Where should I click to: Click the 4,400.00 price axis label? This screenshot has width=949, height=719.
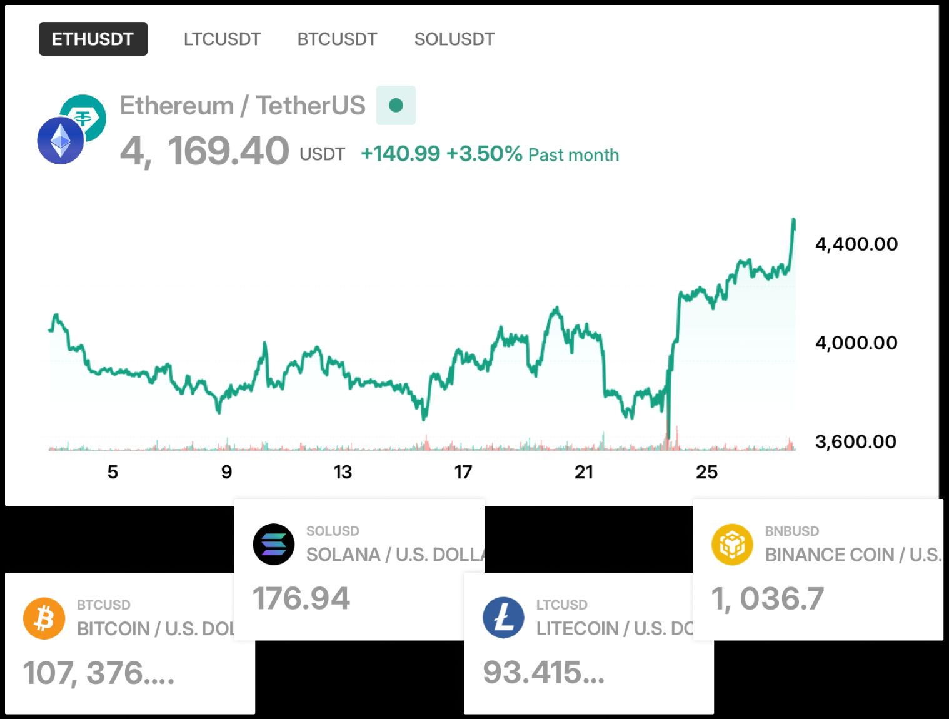coord(856,244)
